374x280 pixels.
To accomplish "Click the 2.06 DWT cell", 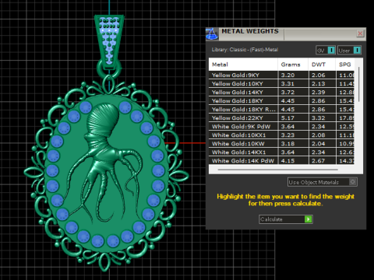I will (x=323, y=75).
